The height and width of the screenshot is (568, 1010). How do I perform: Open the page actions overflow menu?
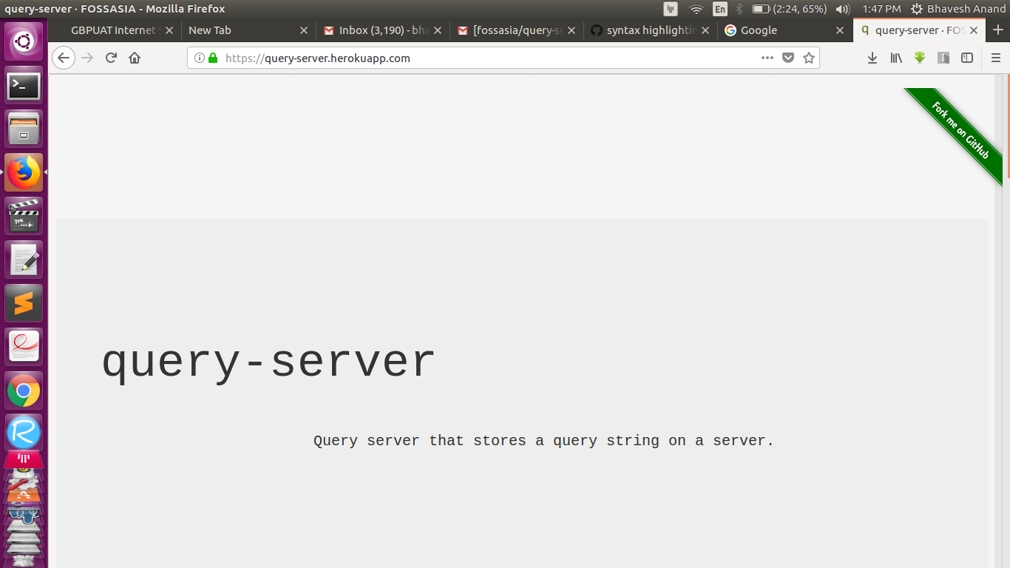[767, 58]
